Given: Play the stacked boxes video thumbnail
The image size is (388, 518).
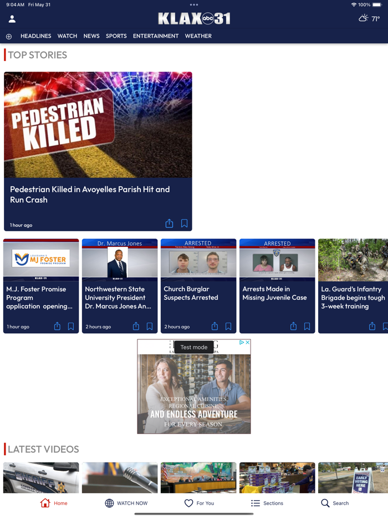Looking at the screenshot, I should point(277,478).
